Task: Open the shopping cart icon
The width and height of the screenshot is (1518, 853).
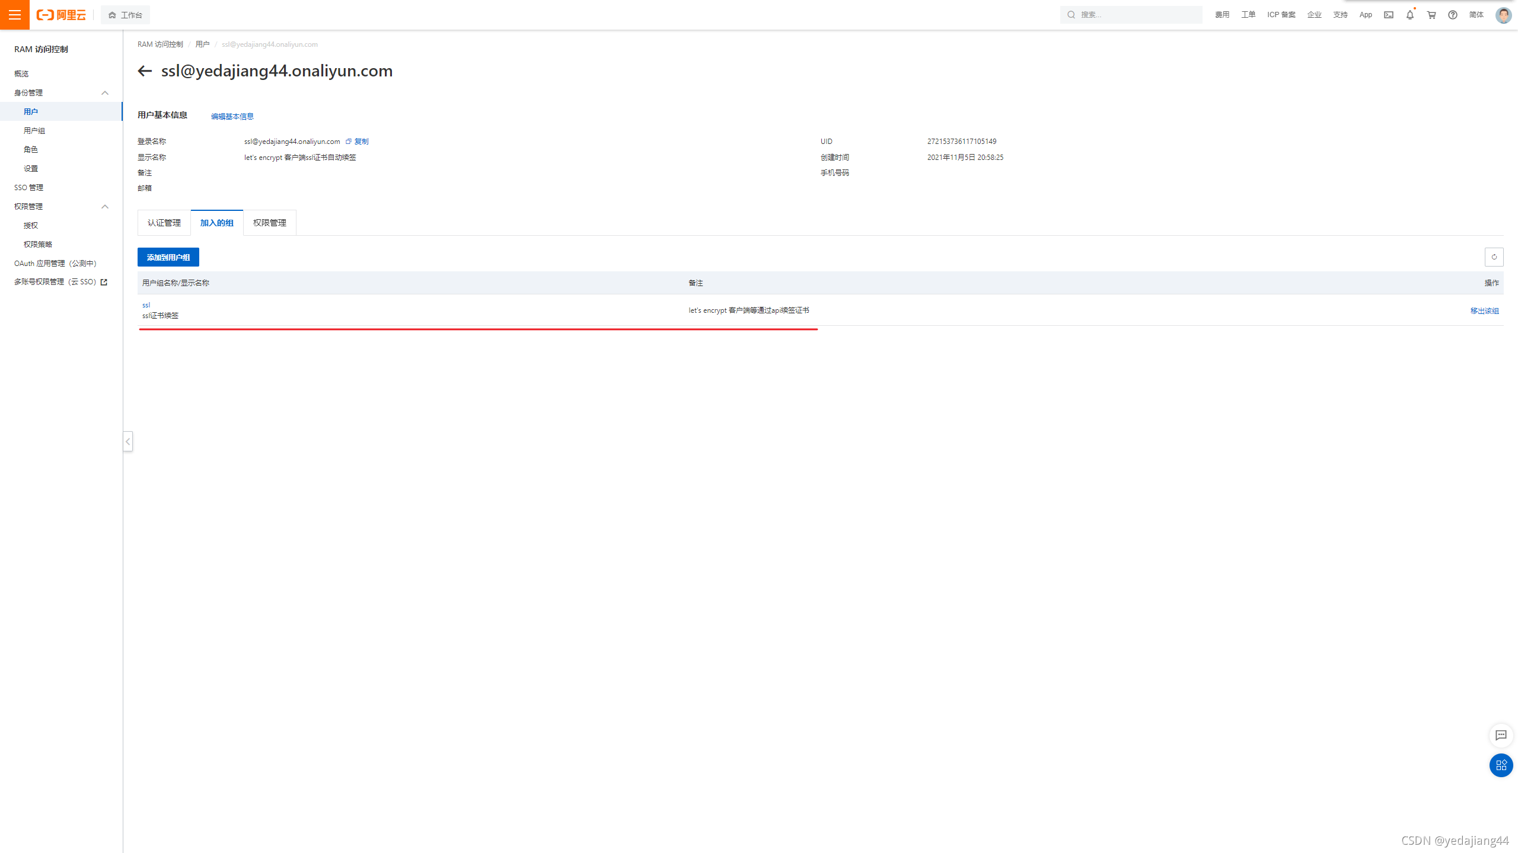Action: 1431,15
